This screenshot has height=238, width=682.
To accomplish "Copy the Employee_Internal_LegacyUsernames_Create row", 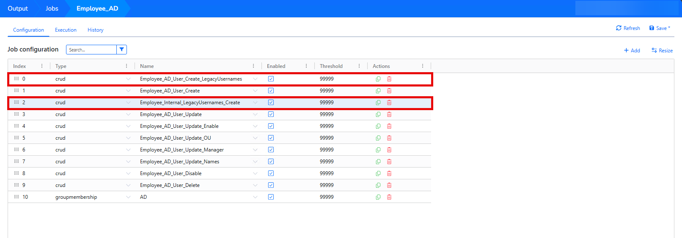I will click(378, 103).
